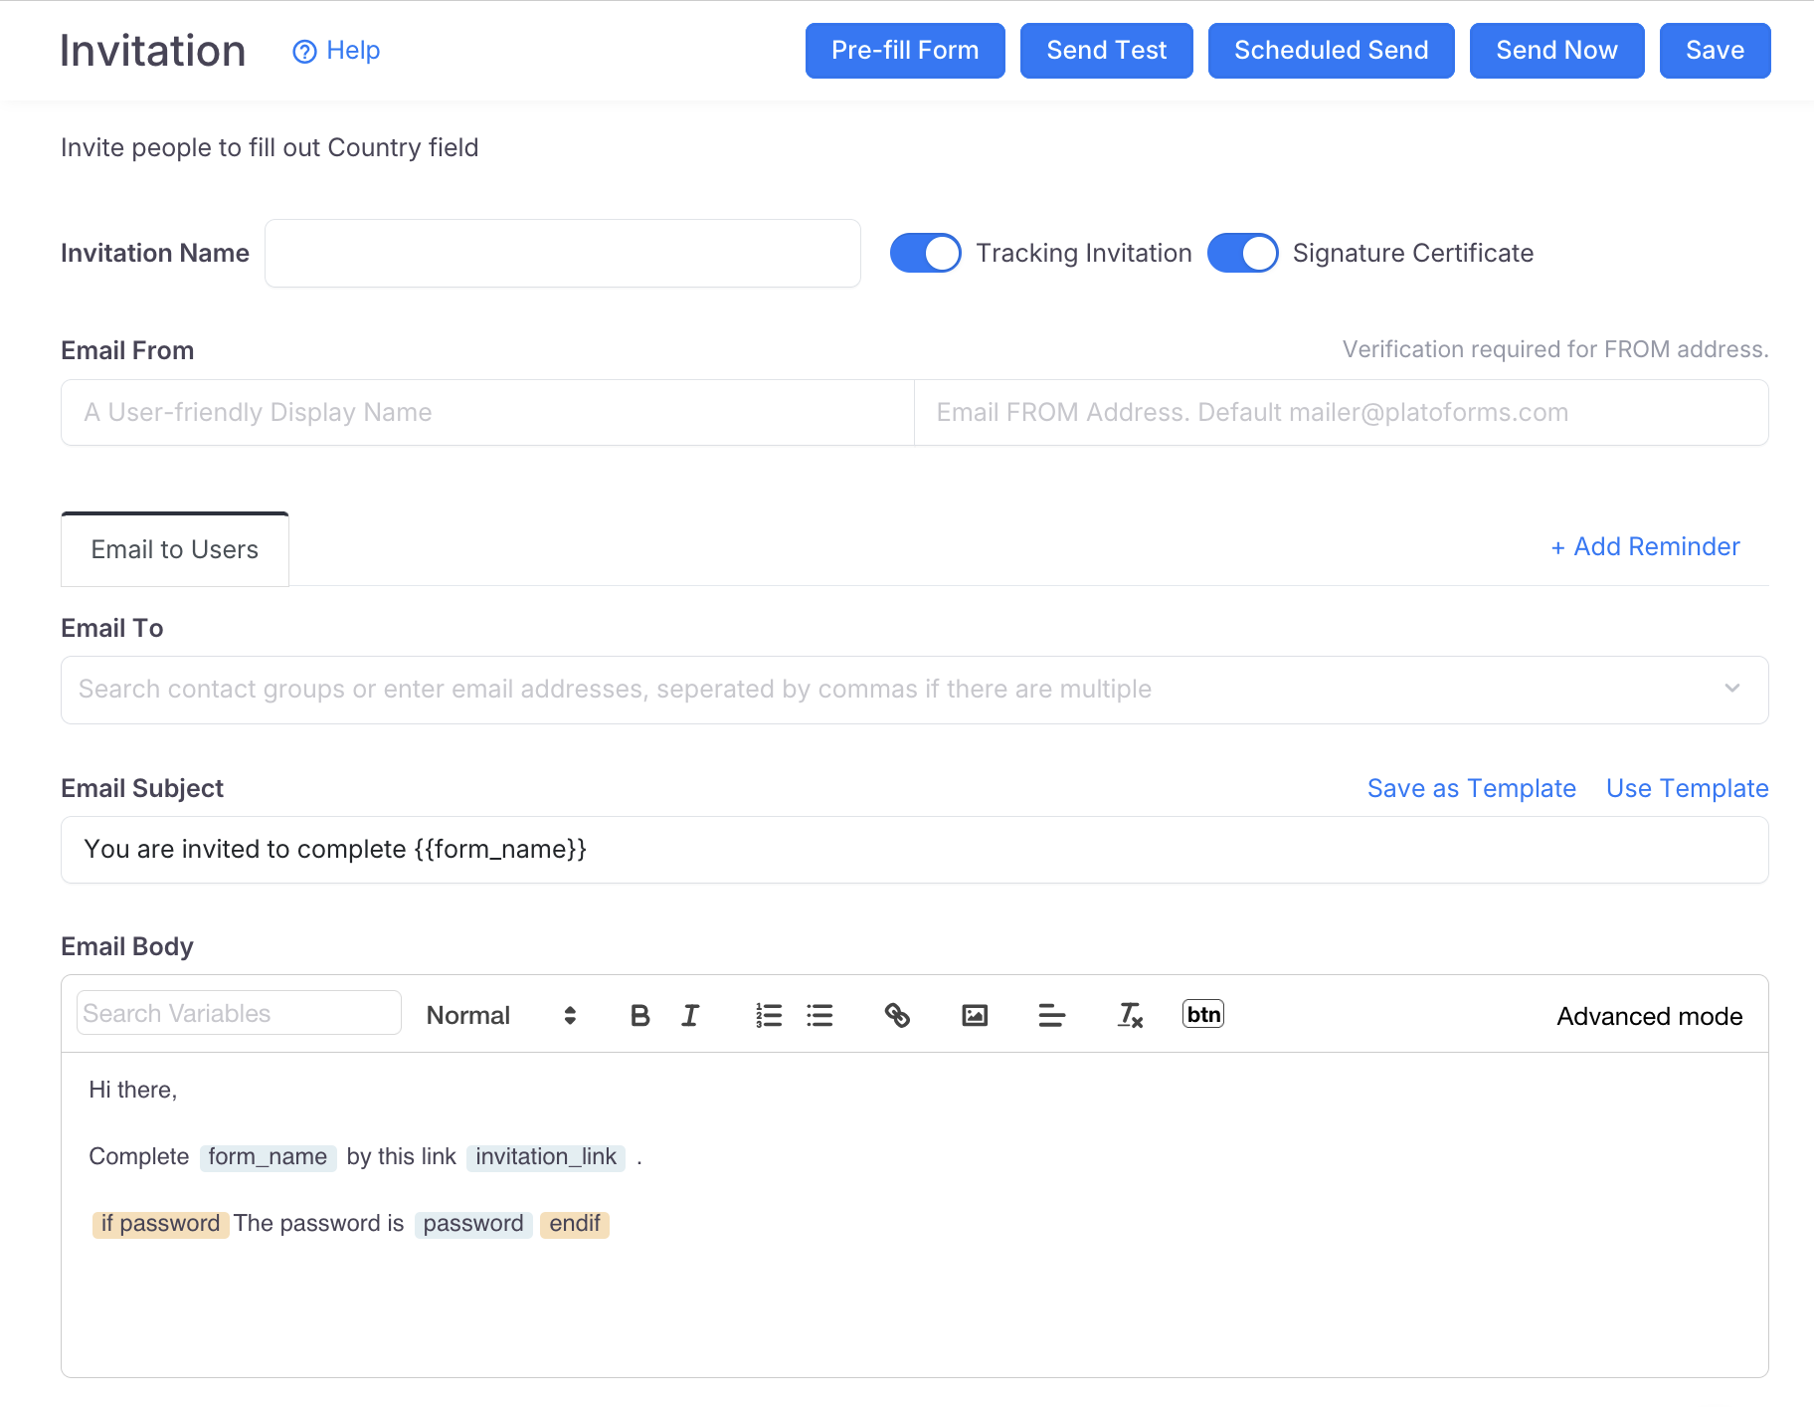Click the Send Now button
The height and width of the screenshot is (1407, 1814).
(x=1556, y=51)
